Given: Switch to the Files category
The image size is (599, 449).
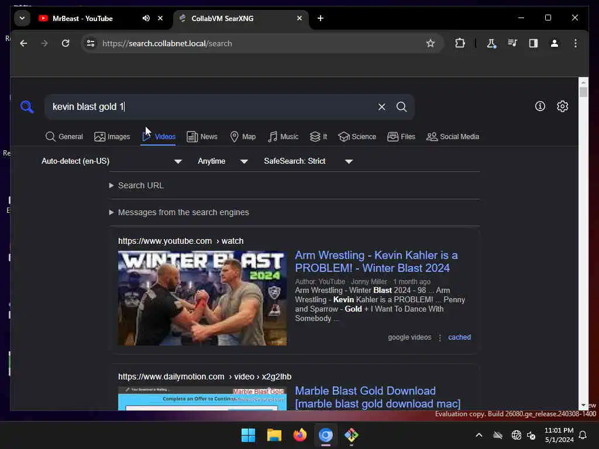Looking at the screenshot, I should click(x=401, y=137).
